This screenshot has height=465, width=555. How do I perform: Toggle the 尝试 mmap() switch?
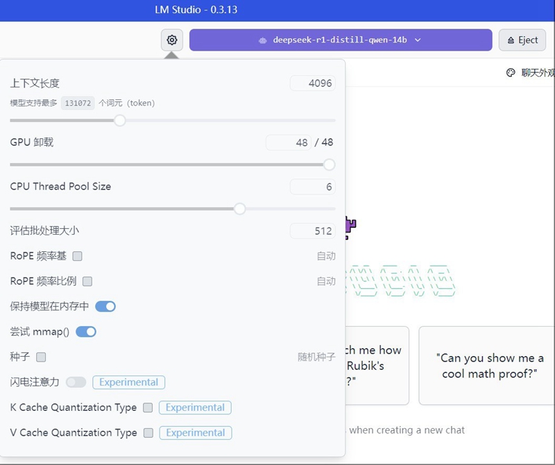86,332
